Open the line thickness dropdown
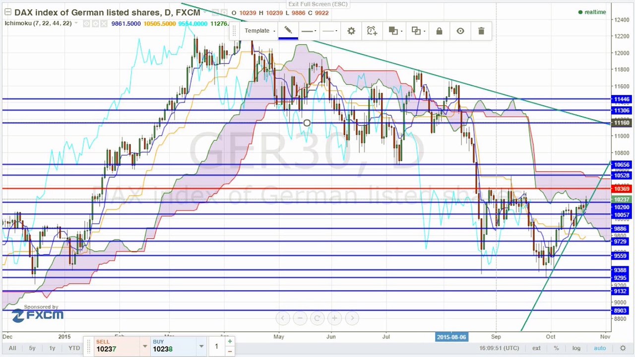The height and width of the screenshot is (357, 635). 309,31
